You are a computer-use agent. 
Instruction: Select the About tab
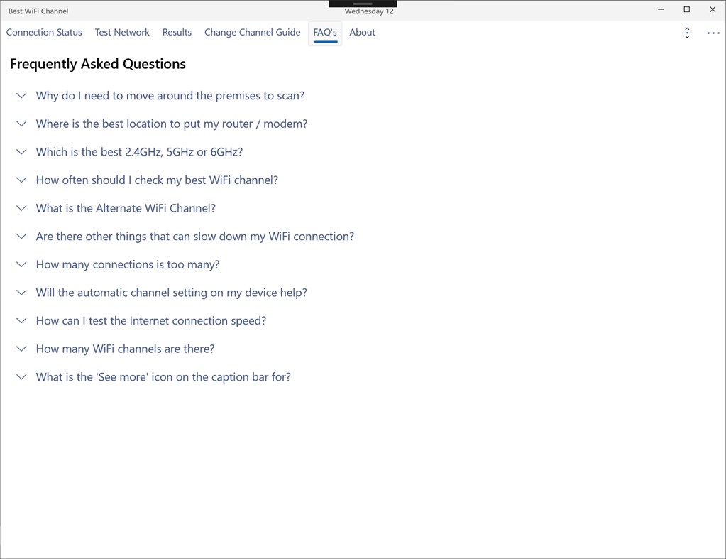pyautogui.click(x=362, y=33)
